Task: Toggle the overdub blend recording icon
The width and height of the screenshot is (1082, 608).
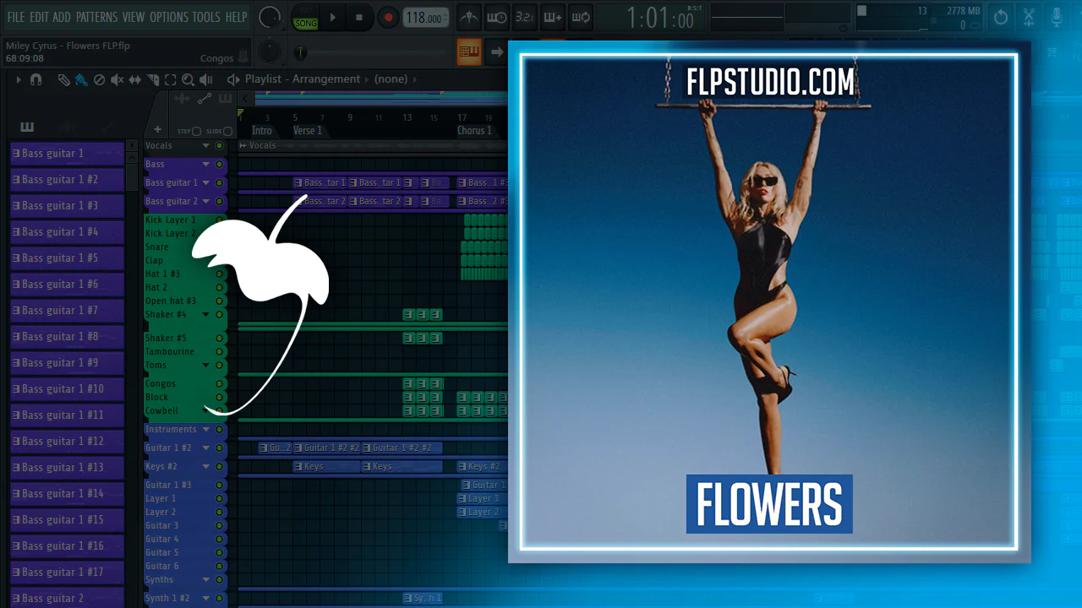Action: (x=553, y=17)
